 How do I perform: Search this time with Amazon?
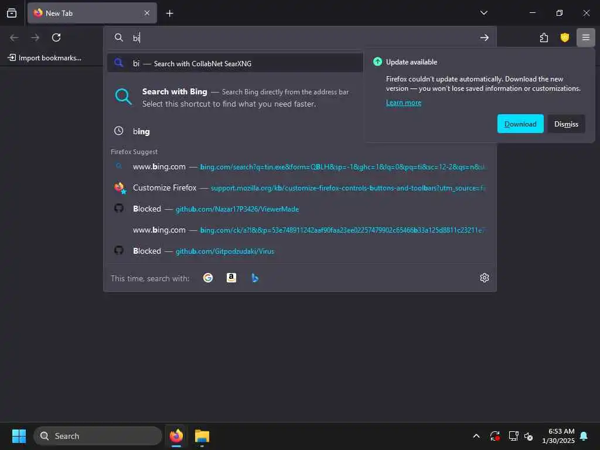[231, 278]
